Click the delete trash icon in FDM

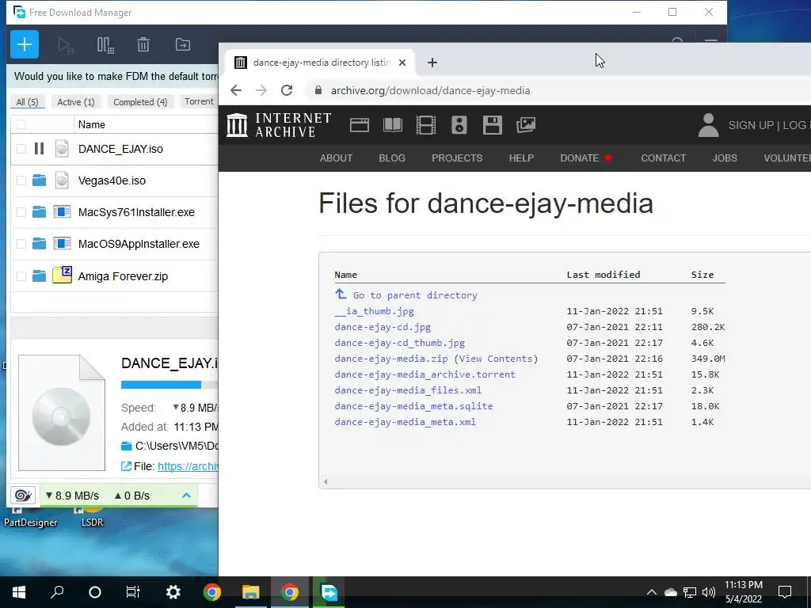click(x=143, y=45)
